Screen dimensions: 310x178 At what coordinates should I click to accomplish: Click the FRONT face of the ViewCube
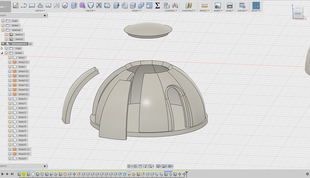coord(298,14)
